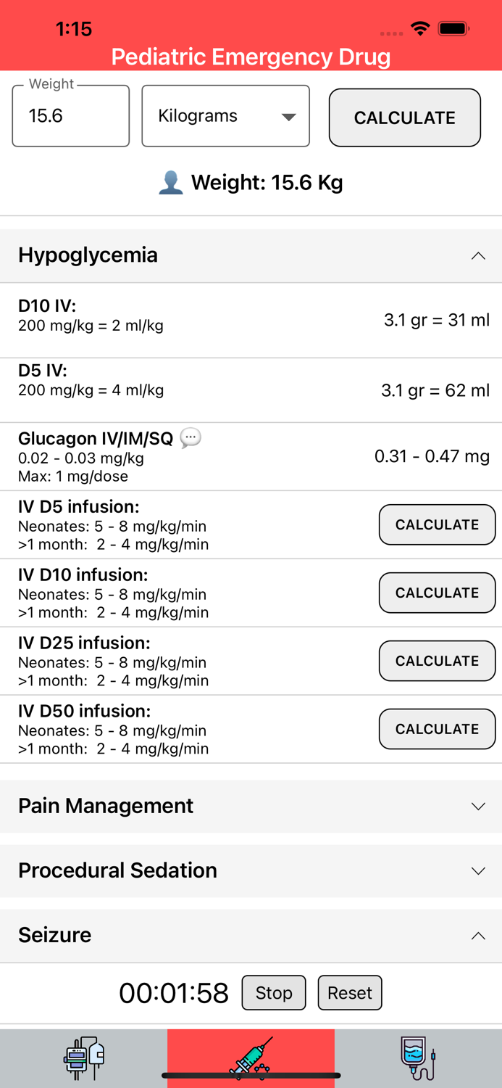
Task: Expand the Procedural Sedation section
Action: (477, 870)
